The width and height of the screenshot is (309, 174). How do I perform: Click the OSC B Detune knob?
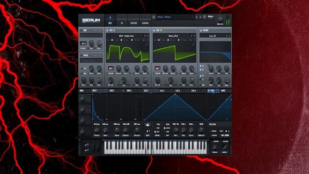click(165, 69)
